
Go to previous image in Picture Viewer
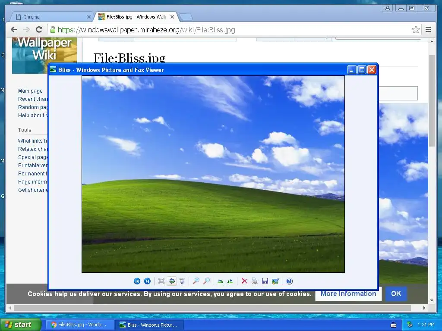pos(137,281)
